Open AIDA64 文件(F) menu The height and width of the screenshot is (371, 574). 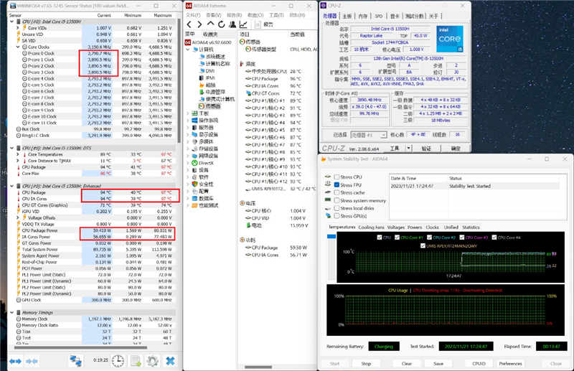point(193,15)
